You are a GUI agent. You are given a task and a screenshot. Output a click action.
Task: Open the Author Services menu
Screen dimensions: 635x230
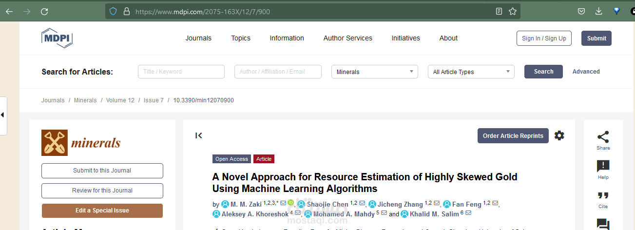(348, 38)
